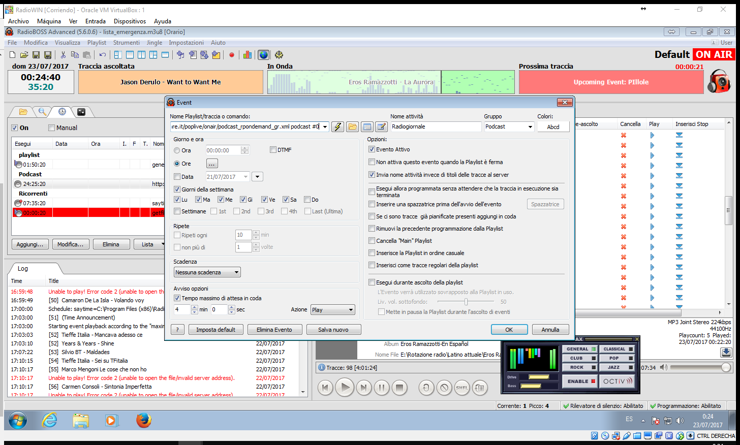The height and width of the screenshot is (445, 740).
Task: Open the magnifier search tab in left panel
Action: click(43, 112)
